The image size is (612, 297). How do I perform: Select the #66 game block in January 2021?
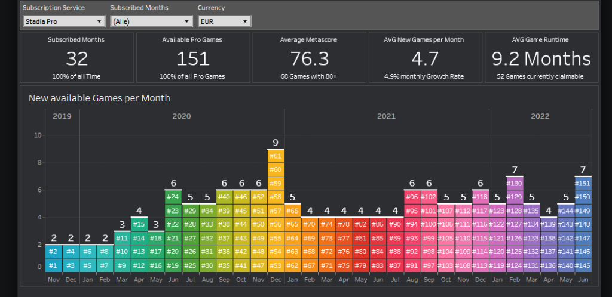click(292, 211)
